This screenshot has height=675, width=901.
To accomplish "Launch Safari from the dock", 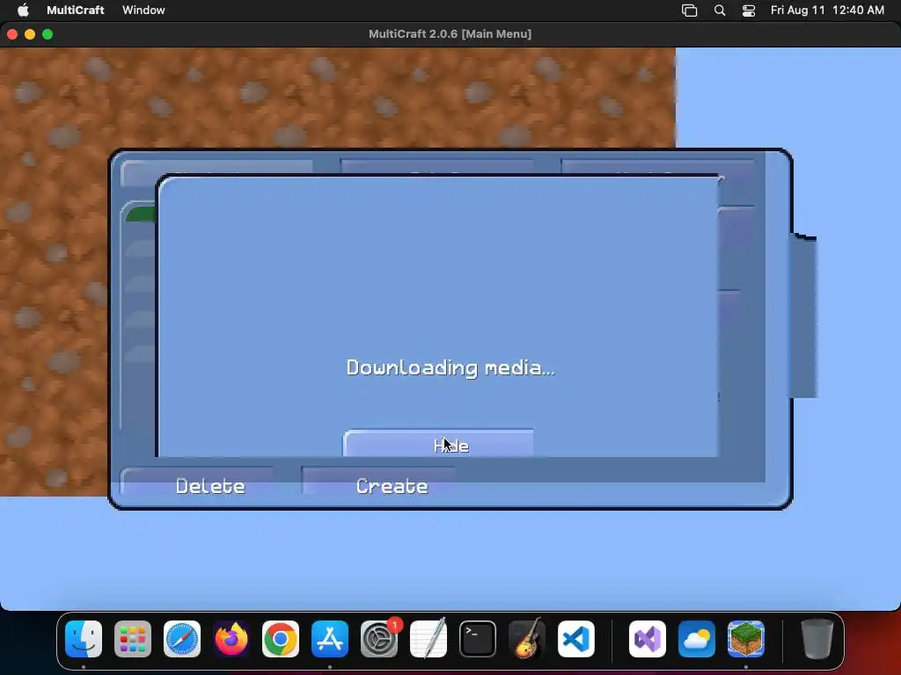I will point(182,639).
